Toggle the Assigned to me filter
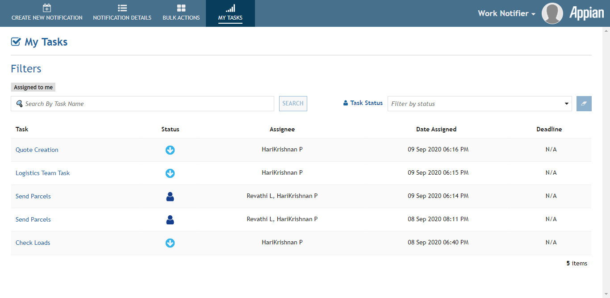The image size is (610, 298). (33, 88)
